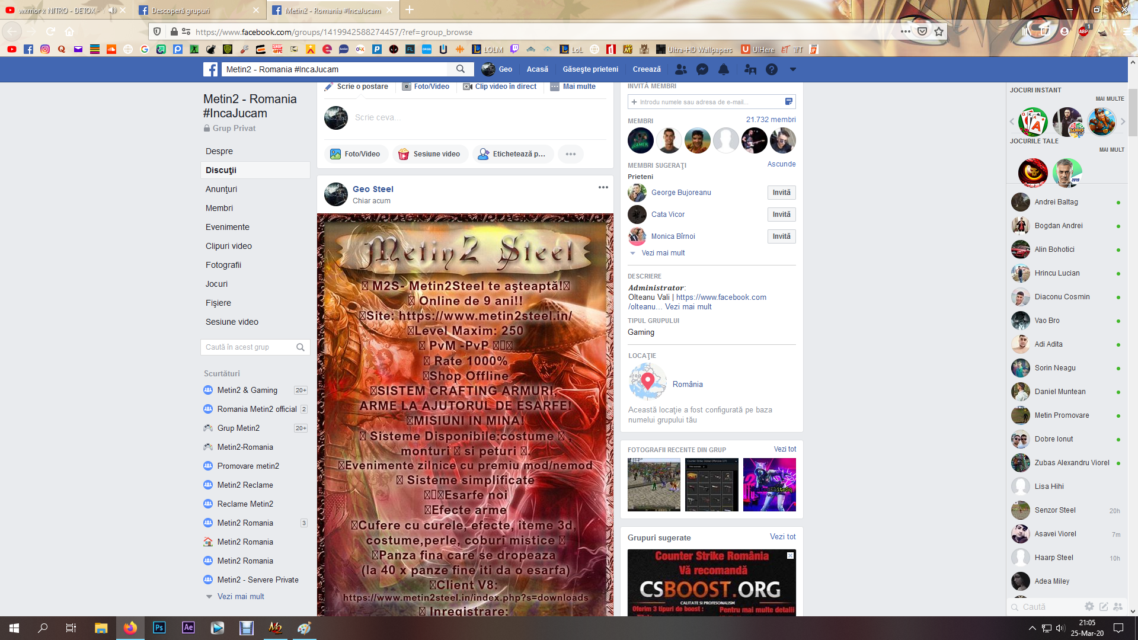Click the Scrie ceva post input field

tap(474, 117)
